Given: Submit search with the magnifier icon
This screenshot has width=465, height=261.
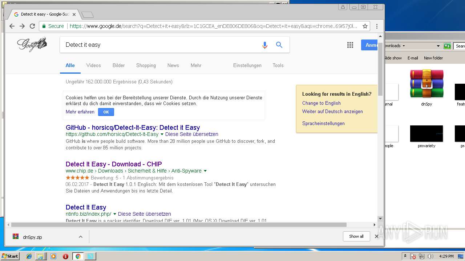Looking at the screenshot, I should pos(279,45).
